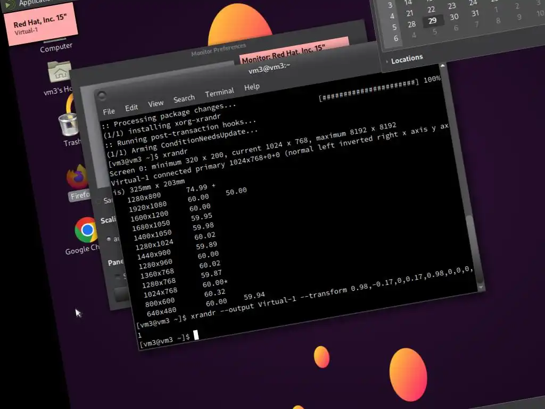Image resolution: width=545 pixels, height=409 pixels.
Task: Open the terminal Search menu
Action: pos(184,99)
